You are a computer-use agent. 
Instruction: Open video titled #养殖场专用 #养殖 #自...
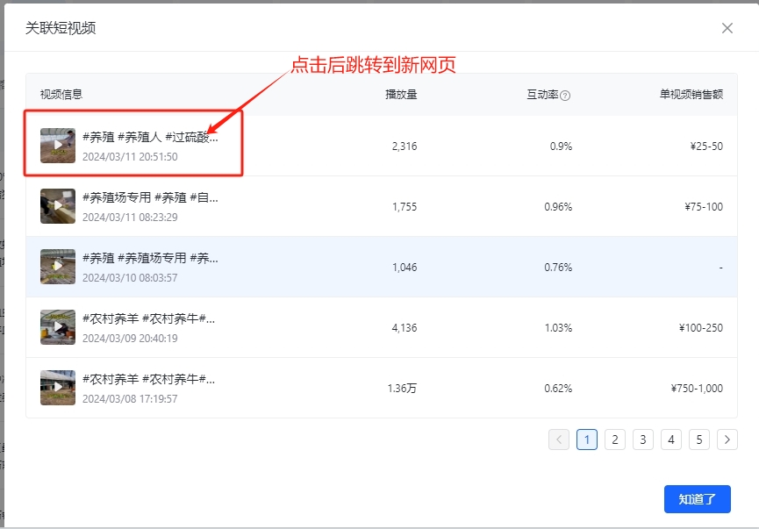(149, 197)
